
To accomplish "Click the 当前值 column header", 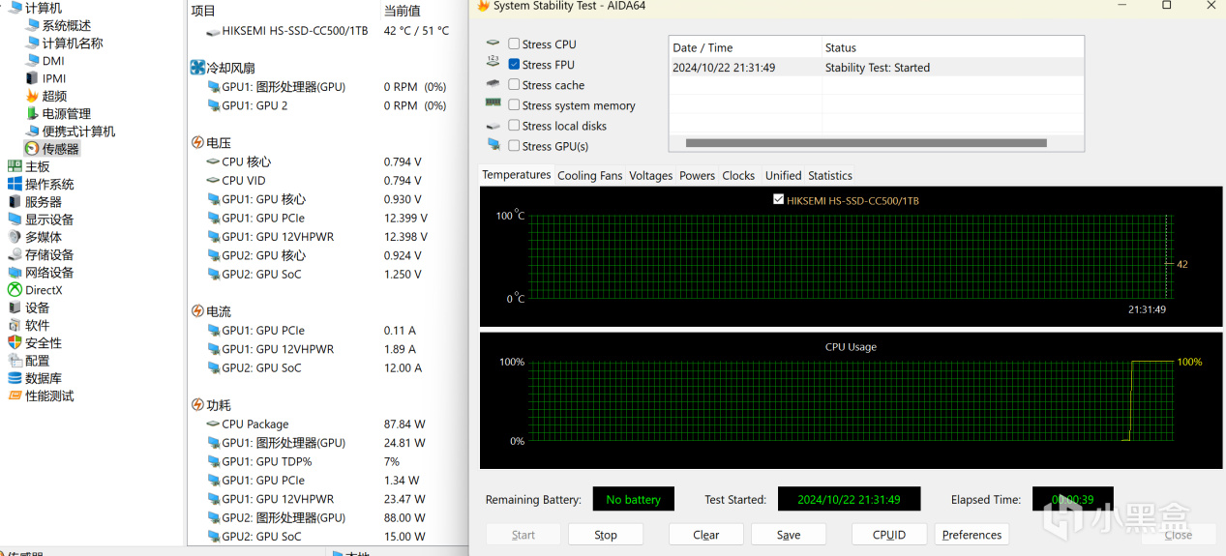I will pos(403,11).
